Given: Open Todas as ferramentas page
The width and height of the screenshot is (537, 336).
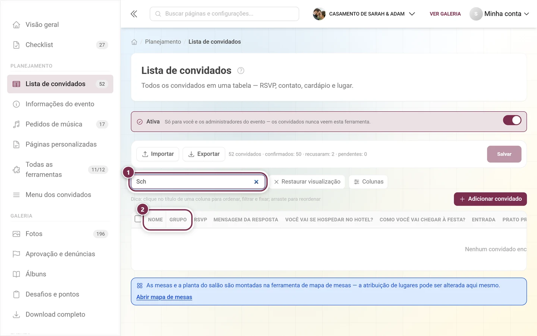Looking at the screenshot, I should coord(60,169).
